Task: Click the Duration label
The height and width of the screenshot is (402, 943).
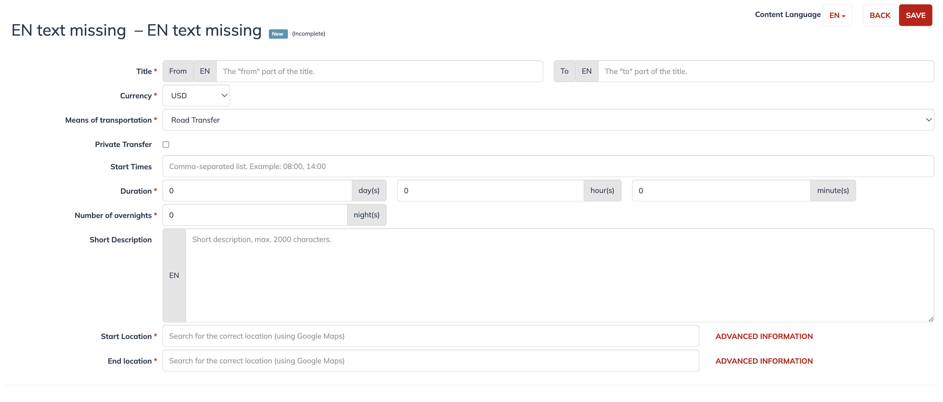Action: 136,191
